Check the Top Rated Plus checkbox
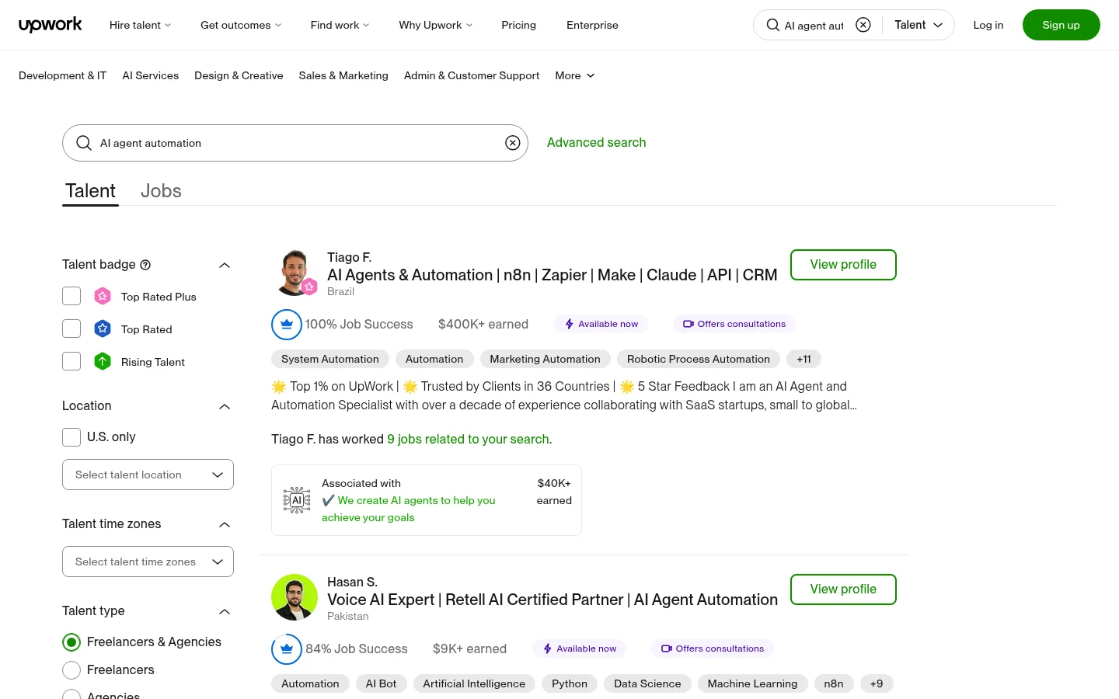The width and height of the screenshot is (1119, 699). tap(71, 296)
